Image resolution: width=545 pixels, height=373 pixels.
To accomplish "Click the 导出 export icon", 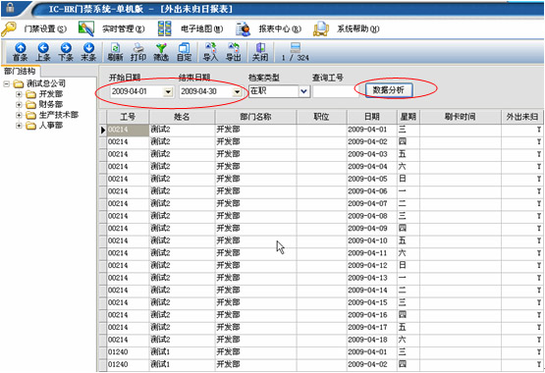I will pyautogui.click(x=234, y=52).
